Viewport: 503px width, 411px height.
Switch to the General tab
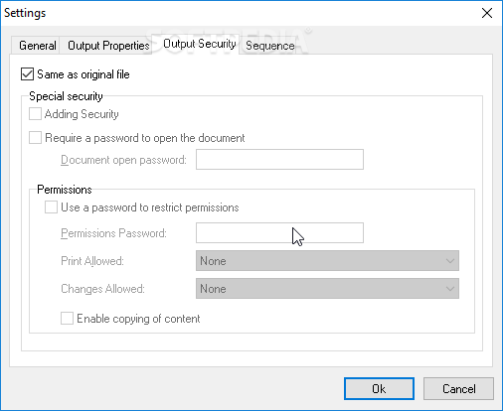[36, 46]
